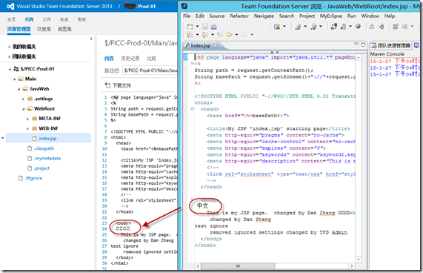423x273 pixels.
Task: Click the Visual Studio logo in TFS header
Action: (x=10, y=6)
